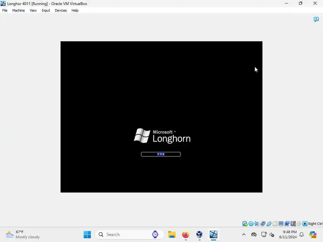Open the hard disk activity indicator
Viewport: 323px width, 242px height.
coord(245,224)
